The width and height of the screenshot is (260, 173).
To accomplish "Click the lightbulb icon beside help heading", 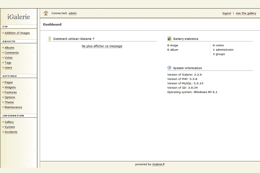I will [x=49, y=38].
